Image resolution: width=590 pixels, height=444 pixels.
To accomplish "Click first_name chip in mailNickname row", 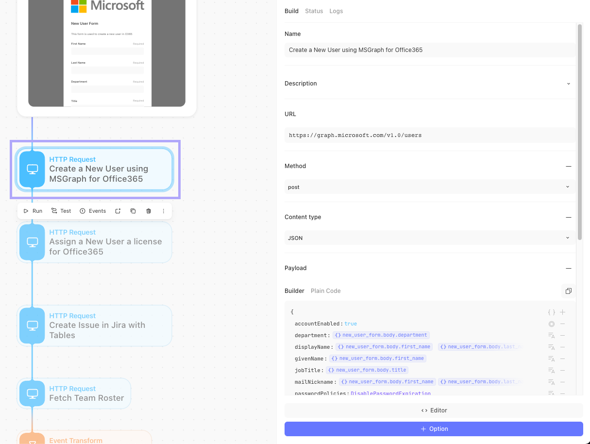I will click(x=388, y=382).
